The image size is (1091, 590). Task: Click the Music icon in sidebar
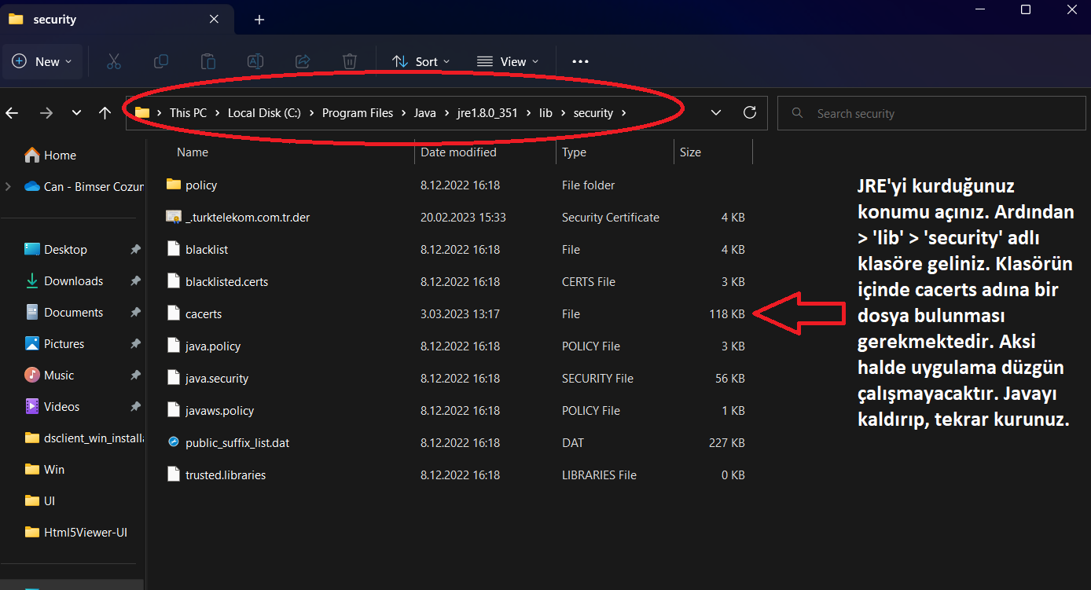pos(32,375)
